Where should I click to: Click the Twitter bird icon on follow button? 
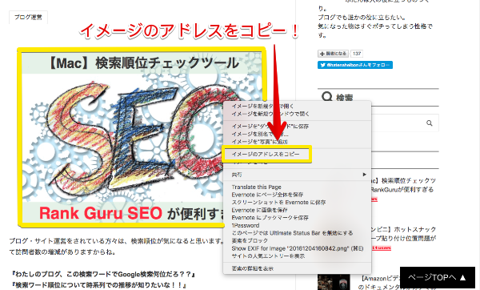(322, 65)
